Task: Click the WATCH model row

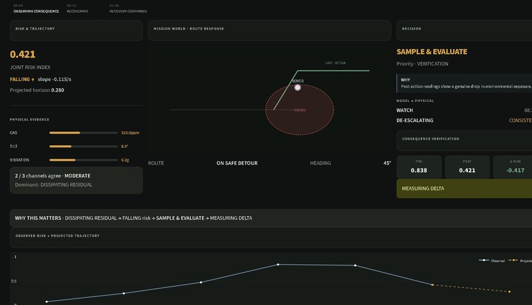Action: (x=464, y=111)
